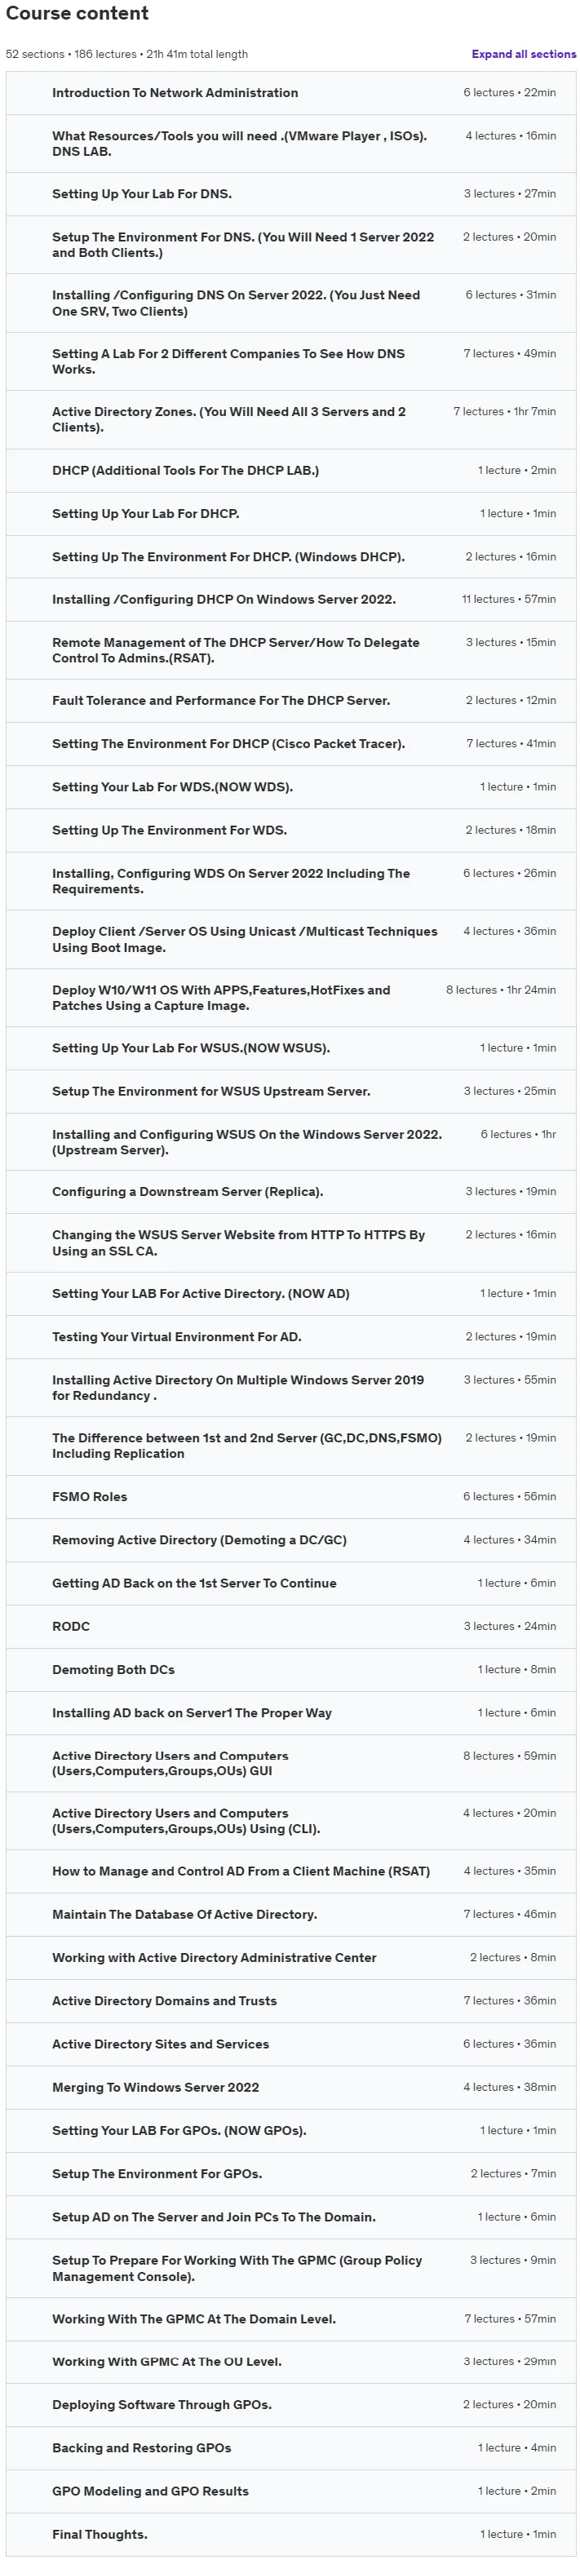This screenshot has height=2560, width=580.
Task: Expand the RODC section
Action: [290, 1627]
